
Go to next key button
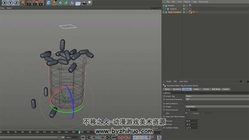107,138
